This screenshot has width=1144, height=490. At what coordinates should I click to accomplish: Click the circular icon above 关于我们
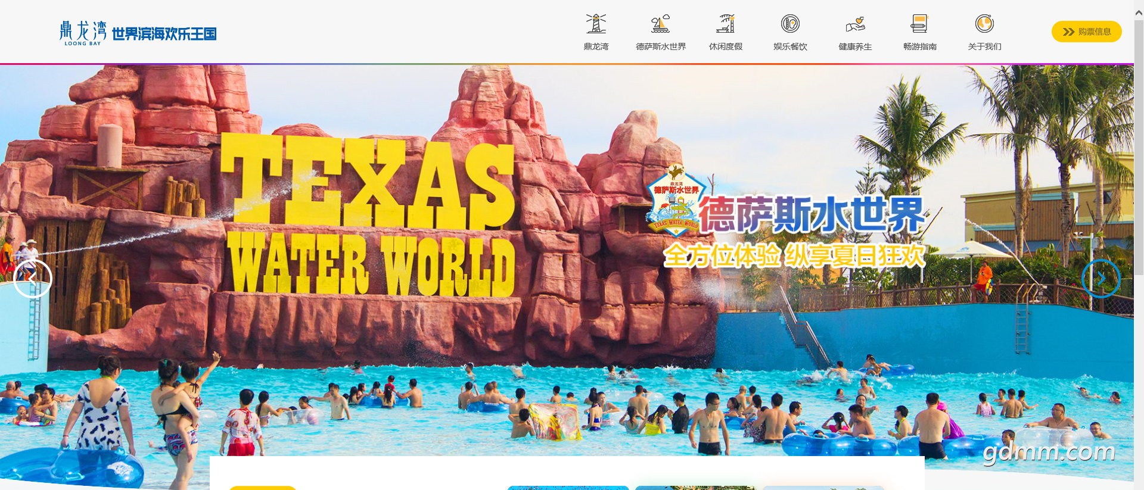pyautogui.click(x=984, y=24)
